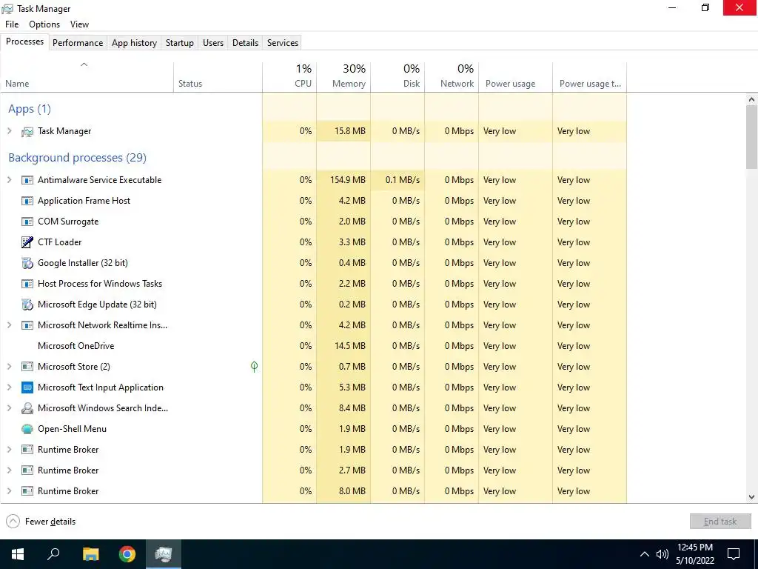Show hidden system tray icons
This screenshot has height=569, width=758.
point(645,554)
